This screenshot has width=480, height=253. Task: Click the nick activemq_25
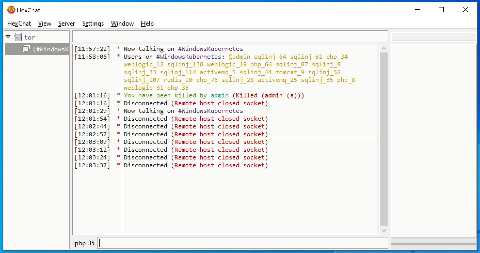point(277,80)
